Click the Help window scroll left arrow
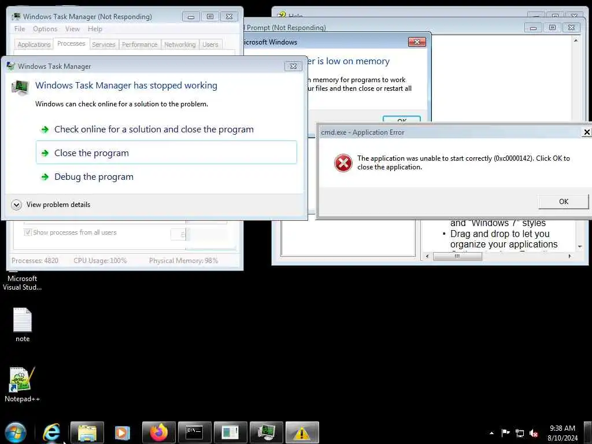The image size is (592, 444). coord(427,256)
